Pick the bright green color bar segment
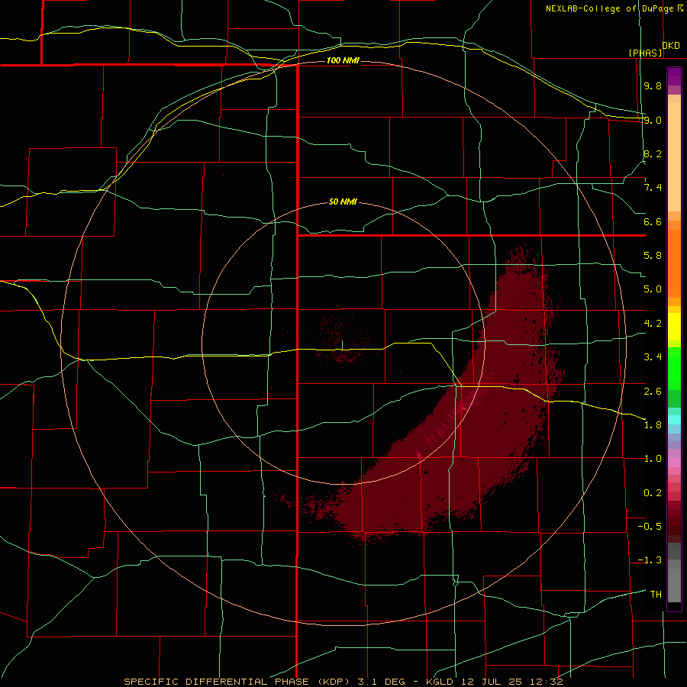This screenshot has height=687, width=687. (x=674, y=369)
